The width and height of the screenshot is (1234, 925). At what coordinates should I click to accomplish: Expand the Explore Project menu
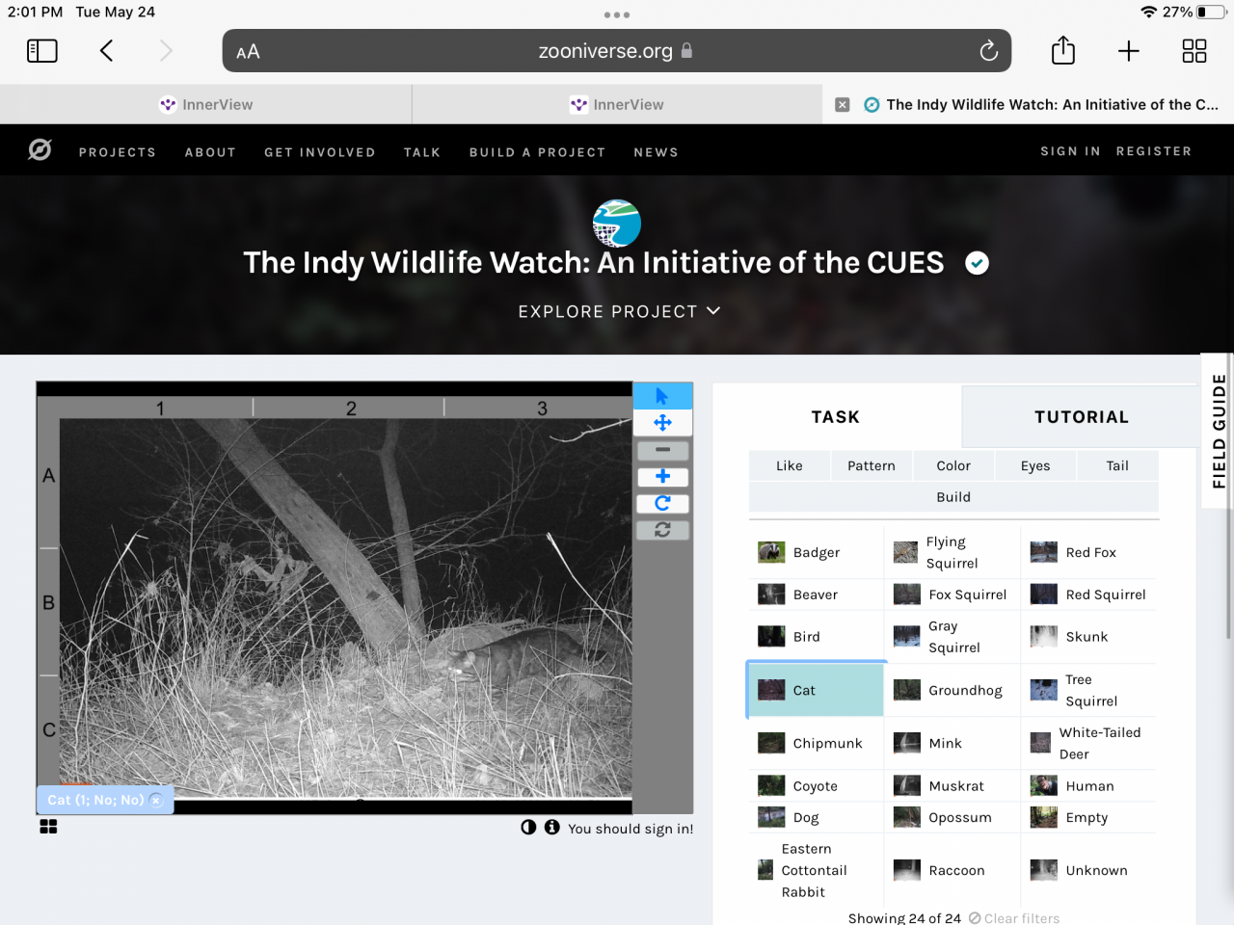pos(619,311)
